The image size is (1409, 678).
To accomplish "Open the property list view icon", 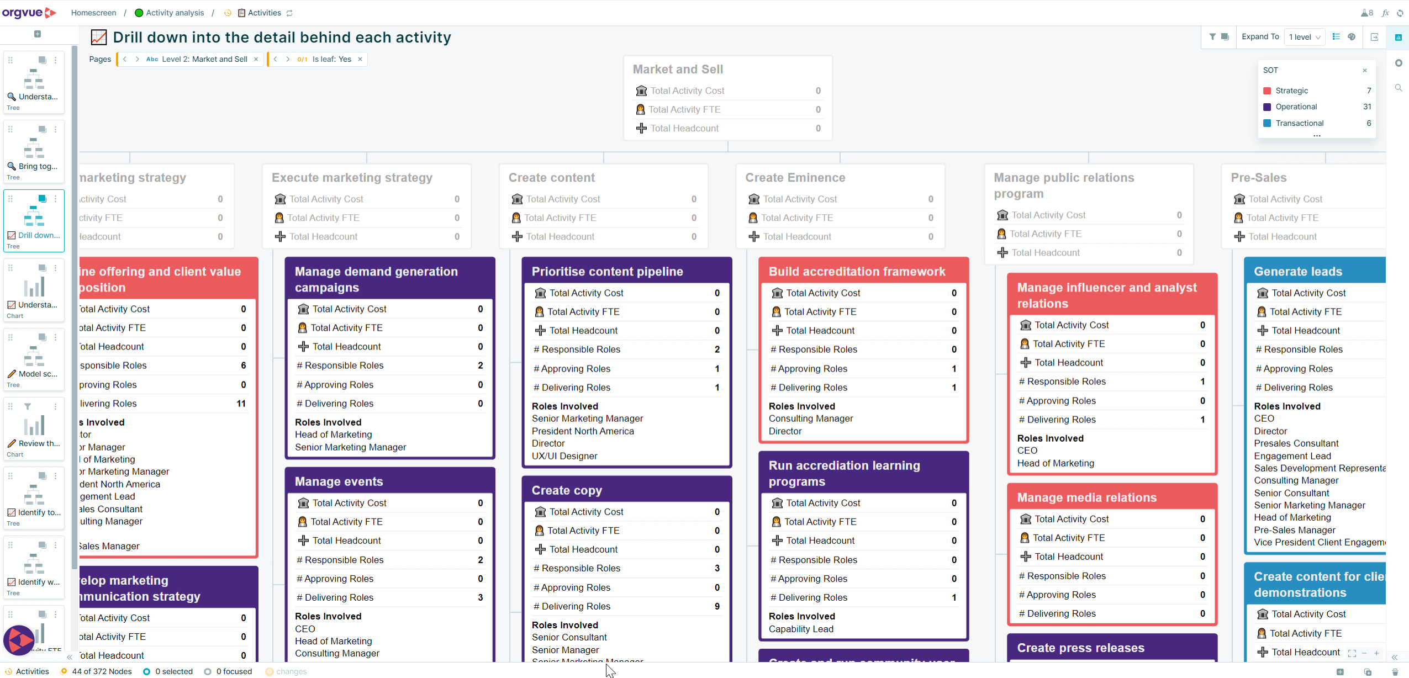I will (1336, 36).
